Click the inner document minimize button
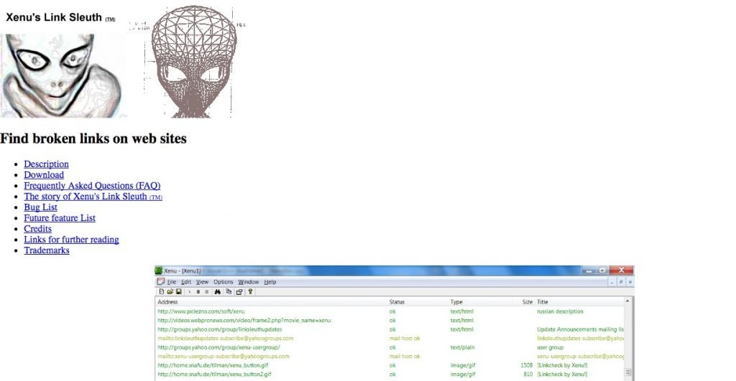736x381 pixels. (612, 283)
